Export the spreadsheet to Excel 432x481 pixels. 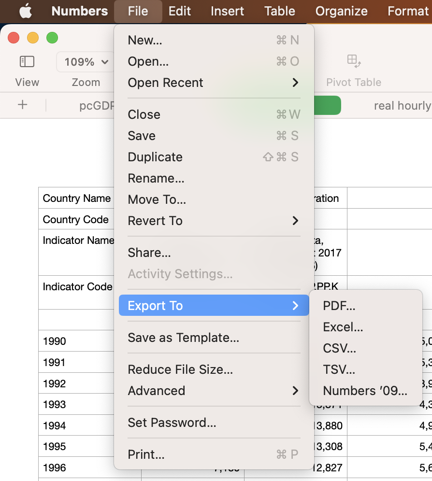tap(344, 327)
